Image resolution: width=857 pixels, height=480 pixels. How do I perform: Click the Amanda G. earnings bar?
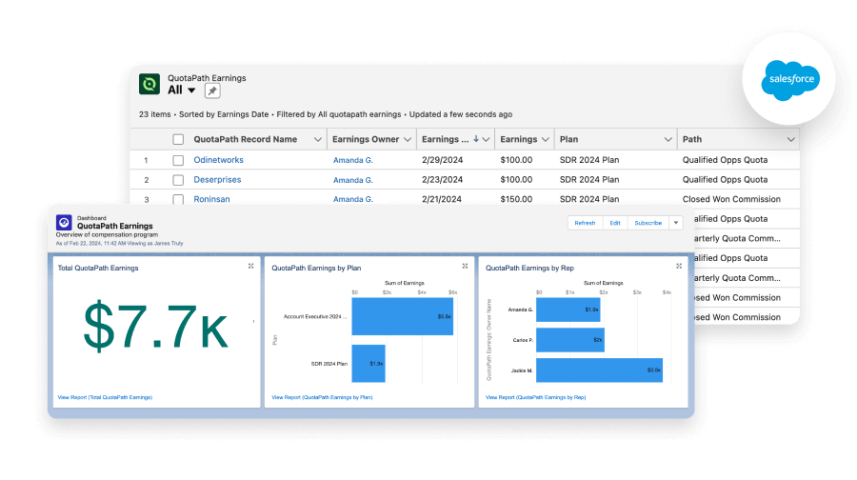[568, 310]
